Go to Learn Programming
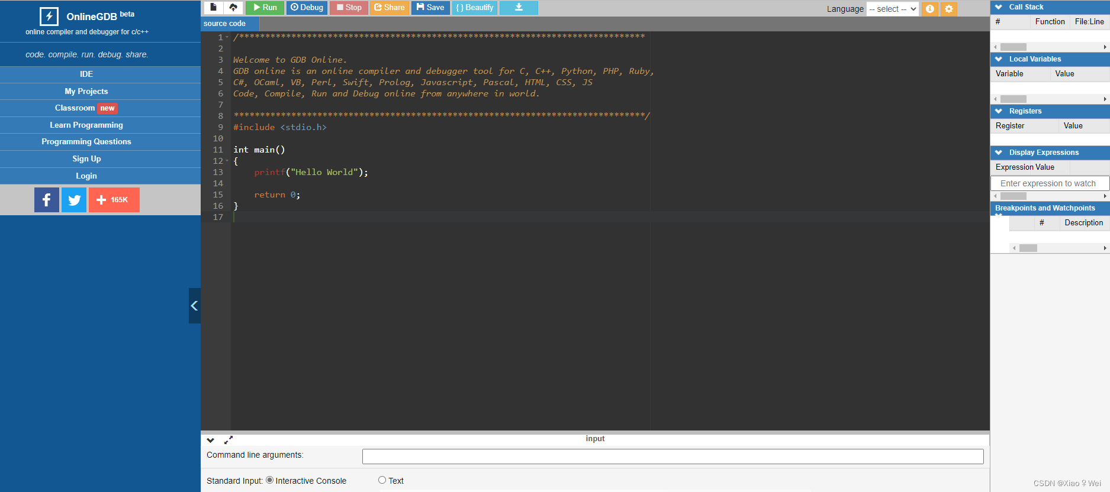This screenshot has width=1110, height=492. point(86,125)
